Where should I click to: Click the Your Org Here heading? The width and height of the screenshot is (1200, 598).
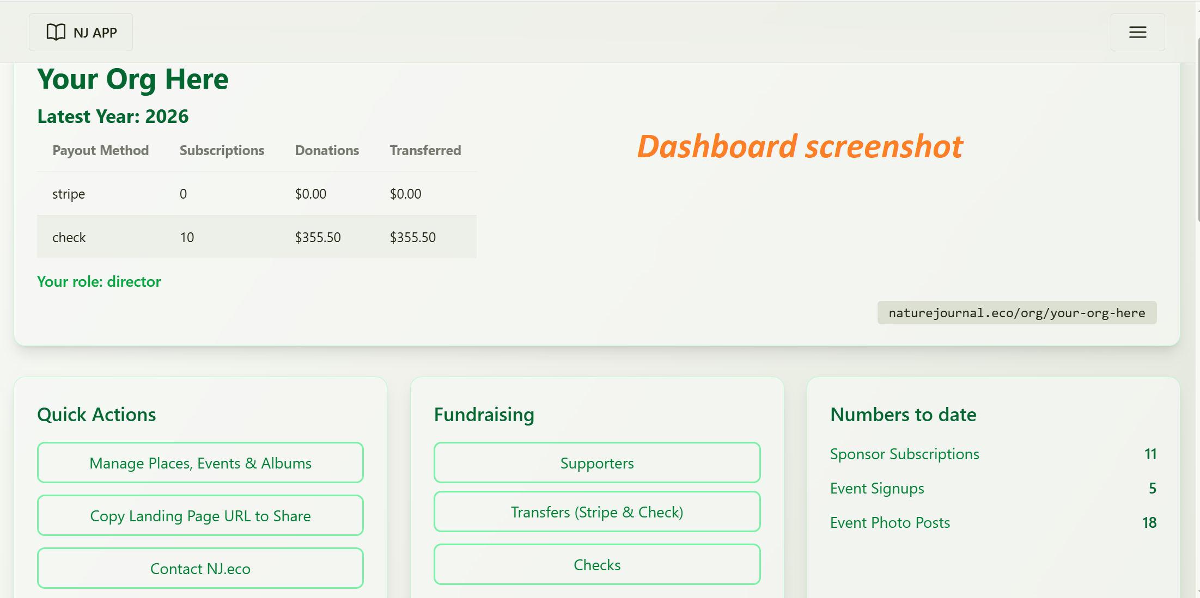tap(133, 79)
